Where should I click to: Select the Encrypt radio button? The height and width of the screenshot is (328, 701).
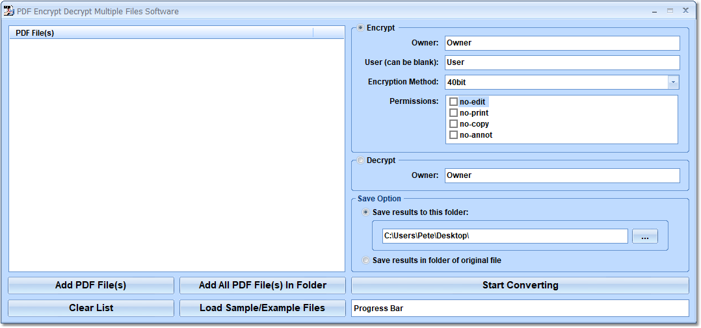[362, 28]
